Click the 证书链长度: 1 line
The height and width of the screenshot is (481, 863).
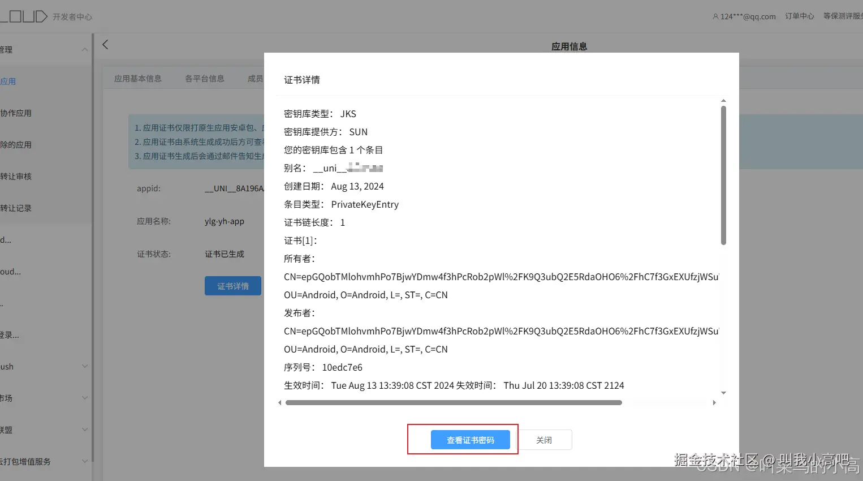pos(314,222)
